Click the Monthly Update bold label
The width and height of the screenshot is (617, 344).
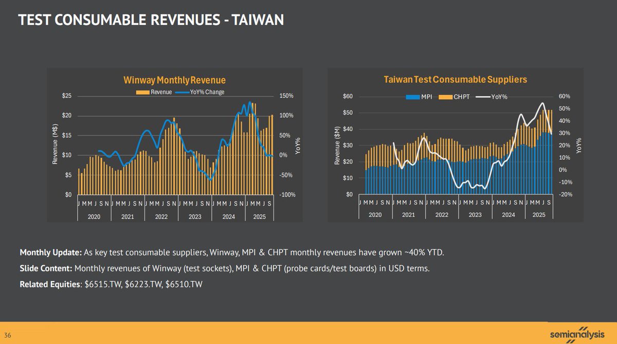pyautogui.click(x=50, y=253)
